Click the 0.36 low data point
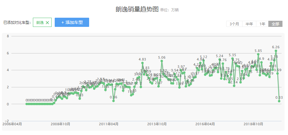The image size is (288, 135). pos(113,101)
